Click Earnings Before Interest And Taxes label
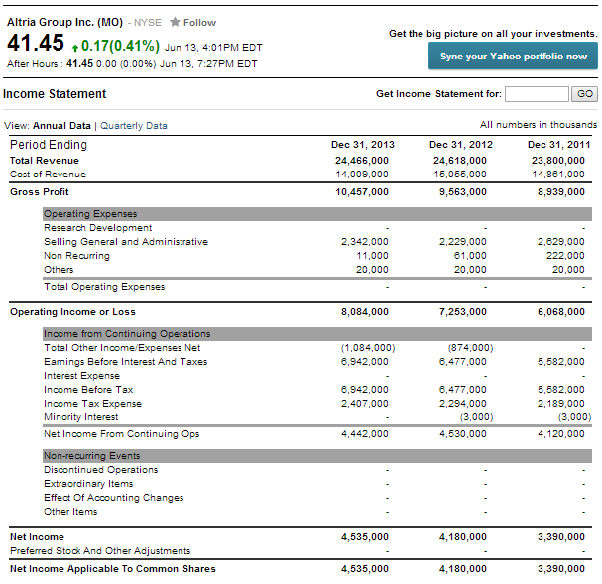The height and width of the screenshot is (584, 602). [x=126, y=362]
